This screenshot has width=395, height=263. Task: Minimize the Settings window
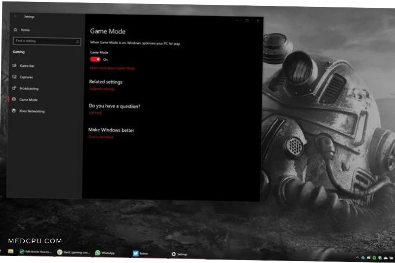(237, 20)
